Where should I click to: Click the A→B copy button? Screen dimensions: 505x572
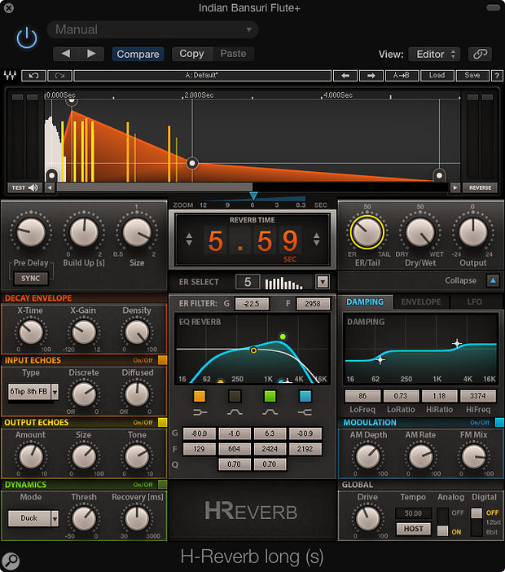(x=401, y=76)
